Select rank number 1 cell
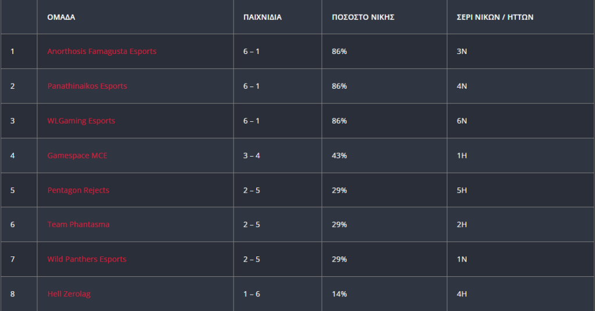Image resolution: width=595 pixels, height=311 pixels. coord(19,51)
